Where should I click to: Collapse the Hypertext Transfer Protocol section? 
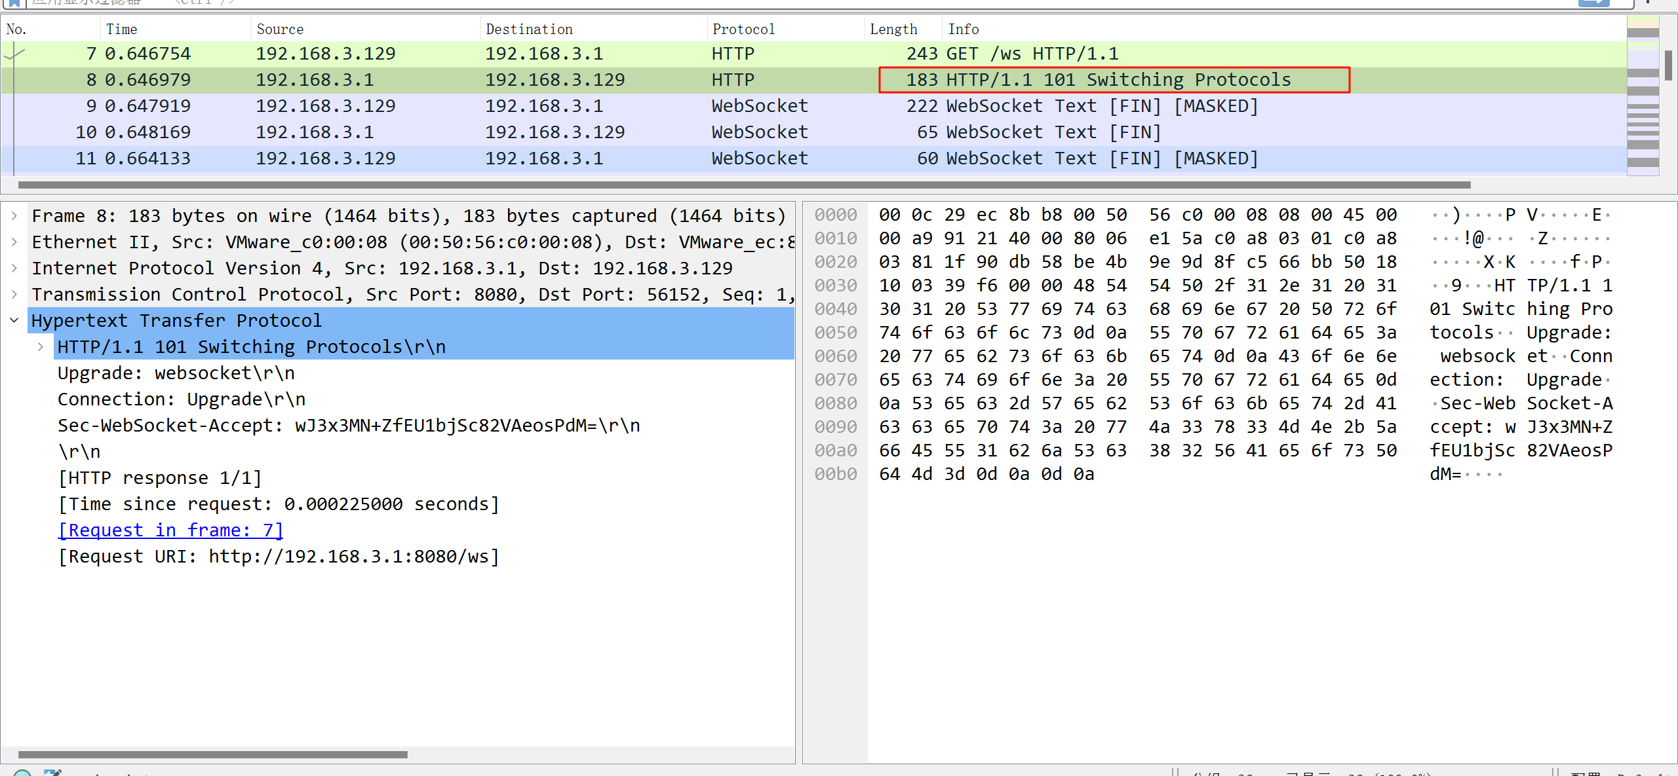(x=14, y=320)
